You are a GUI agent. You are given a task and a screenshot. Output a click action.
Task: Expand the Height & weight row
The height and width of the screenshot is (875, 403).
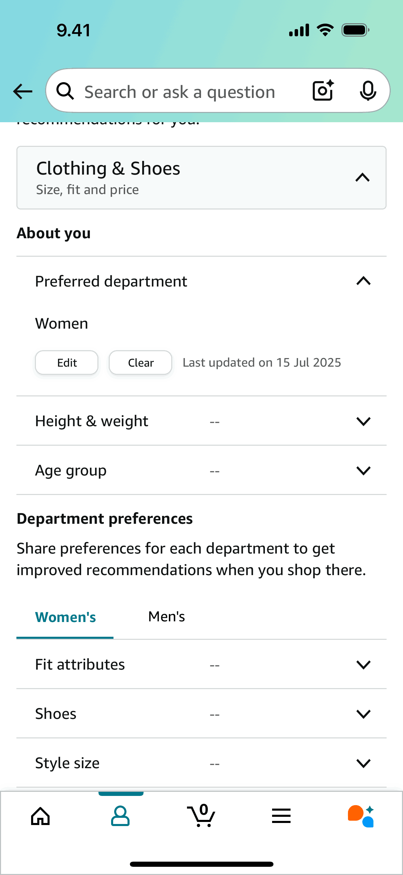coord(363,421)
